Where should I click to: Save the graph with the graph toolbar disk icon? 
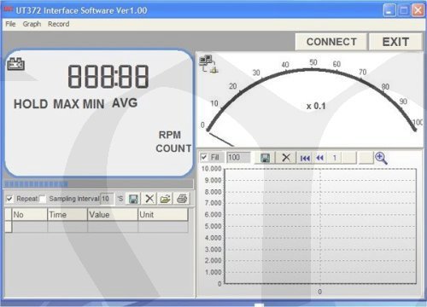coord(265,158)
